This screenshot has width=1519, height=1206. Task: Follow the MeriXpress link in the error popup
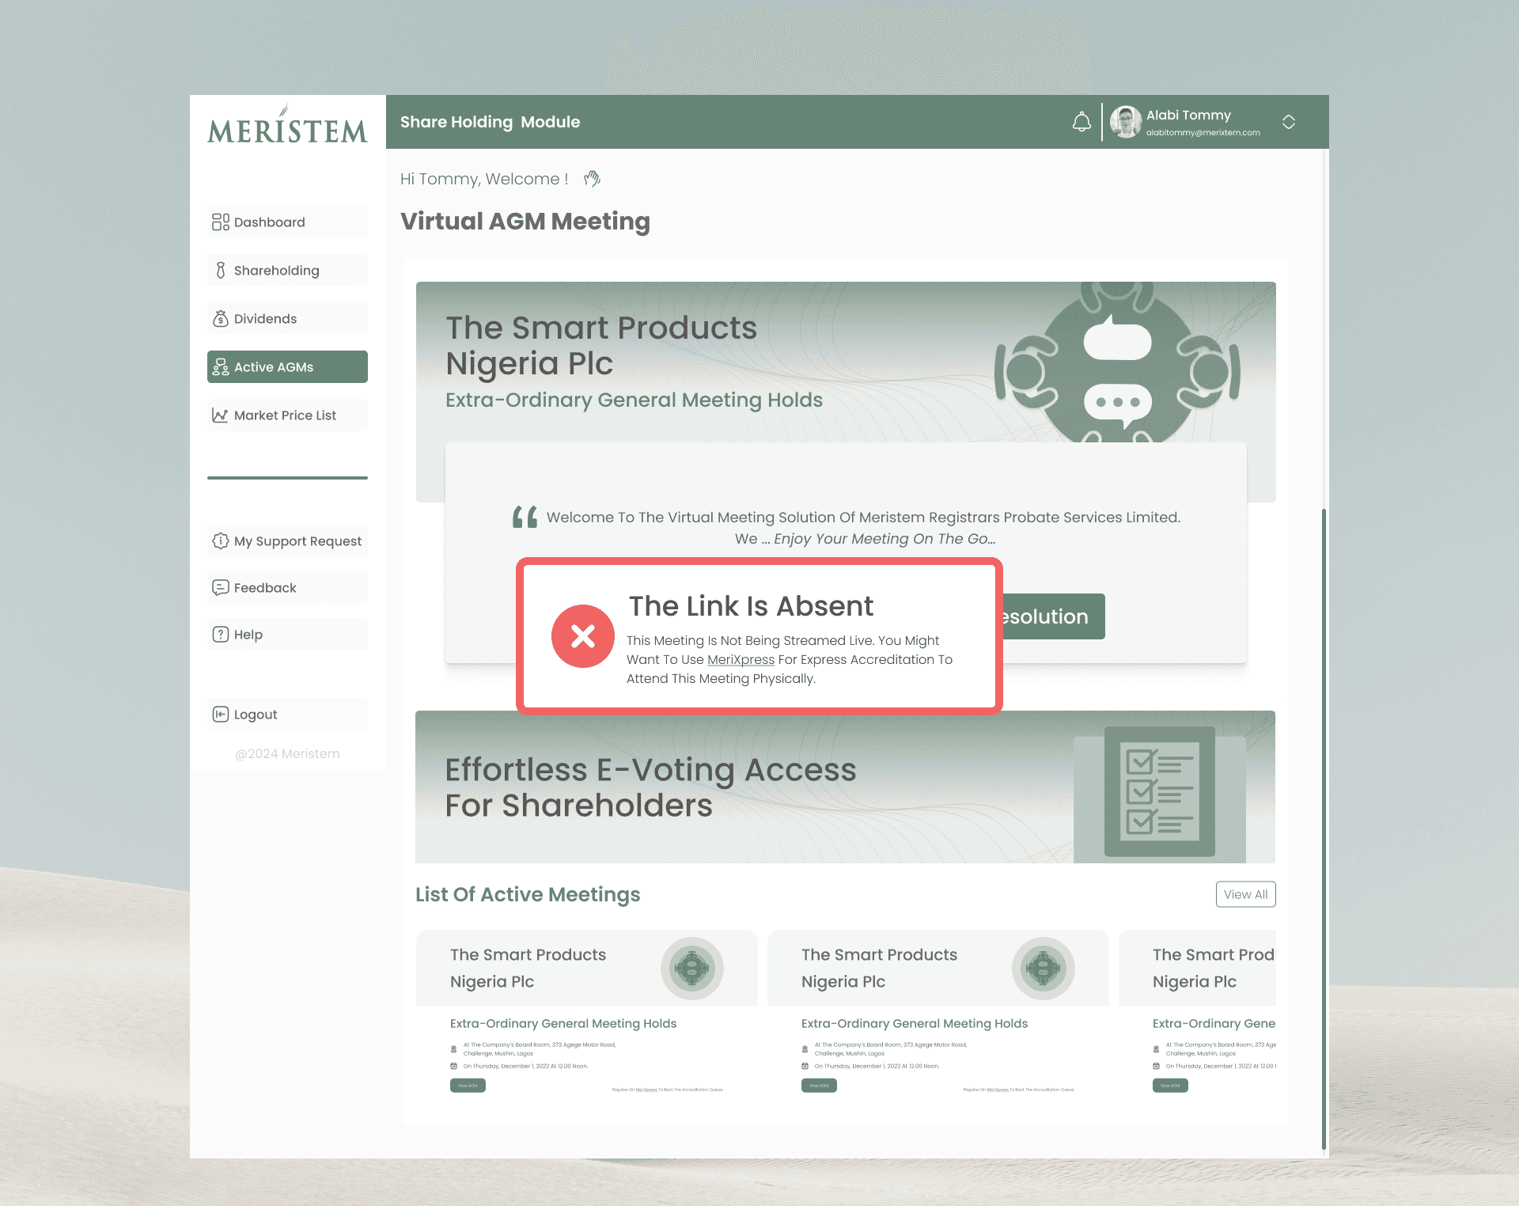[741, 659]
